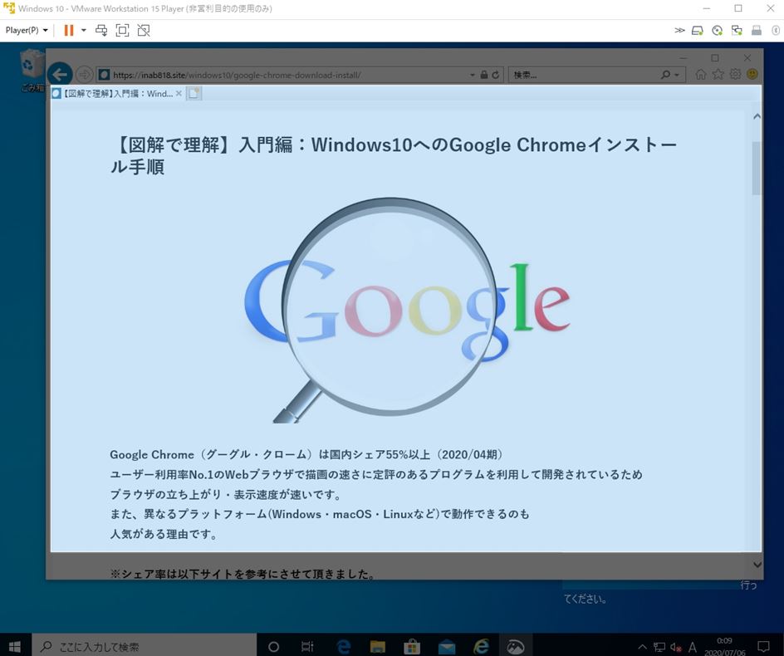This screenshot has width=784, height=656.
Task: Go forward in Internet Explorer
Action: pos(85,75)
